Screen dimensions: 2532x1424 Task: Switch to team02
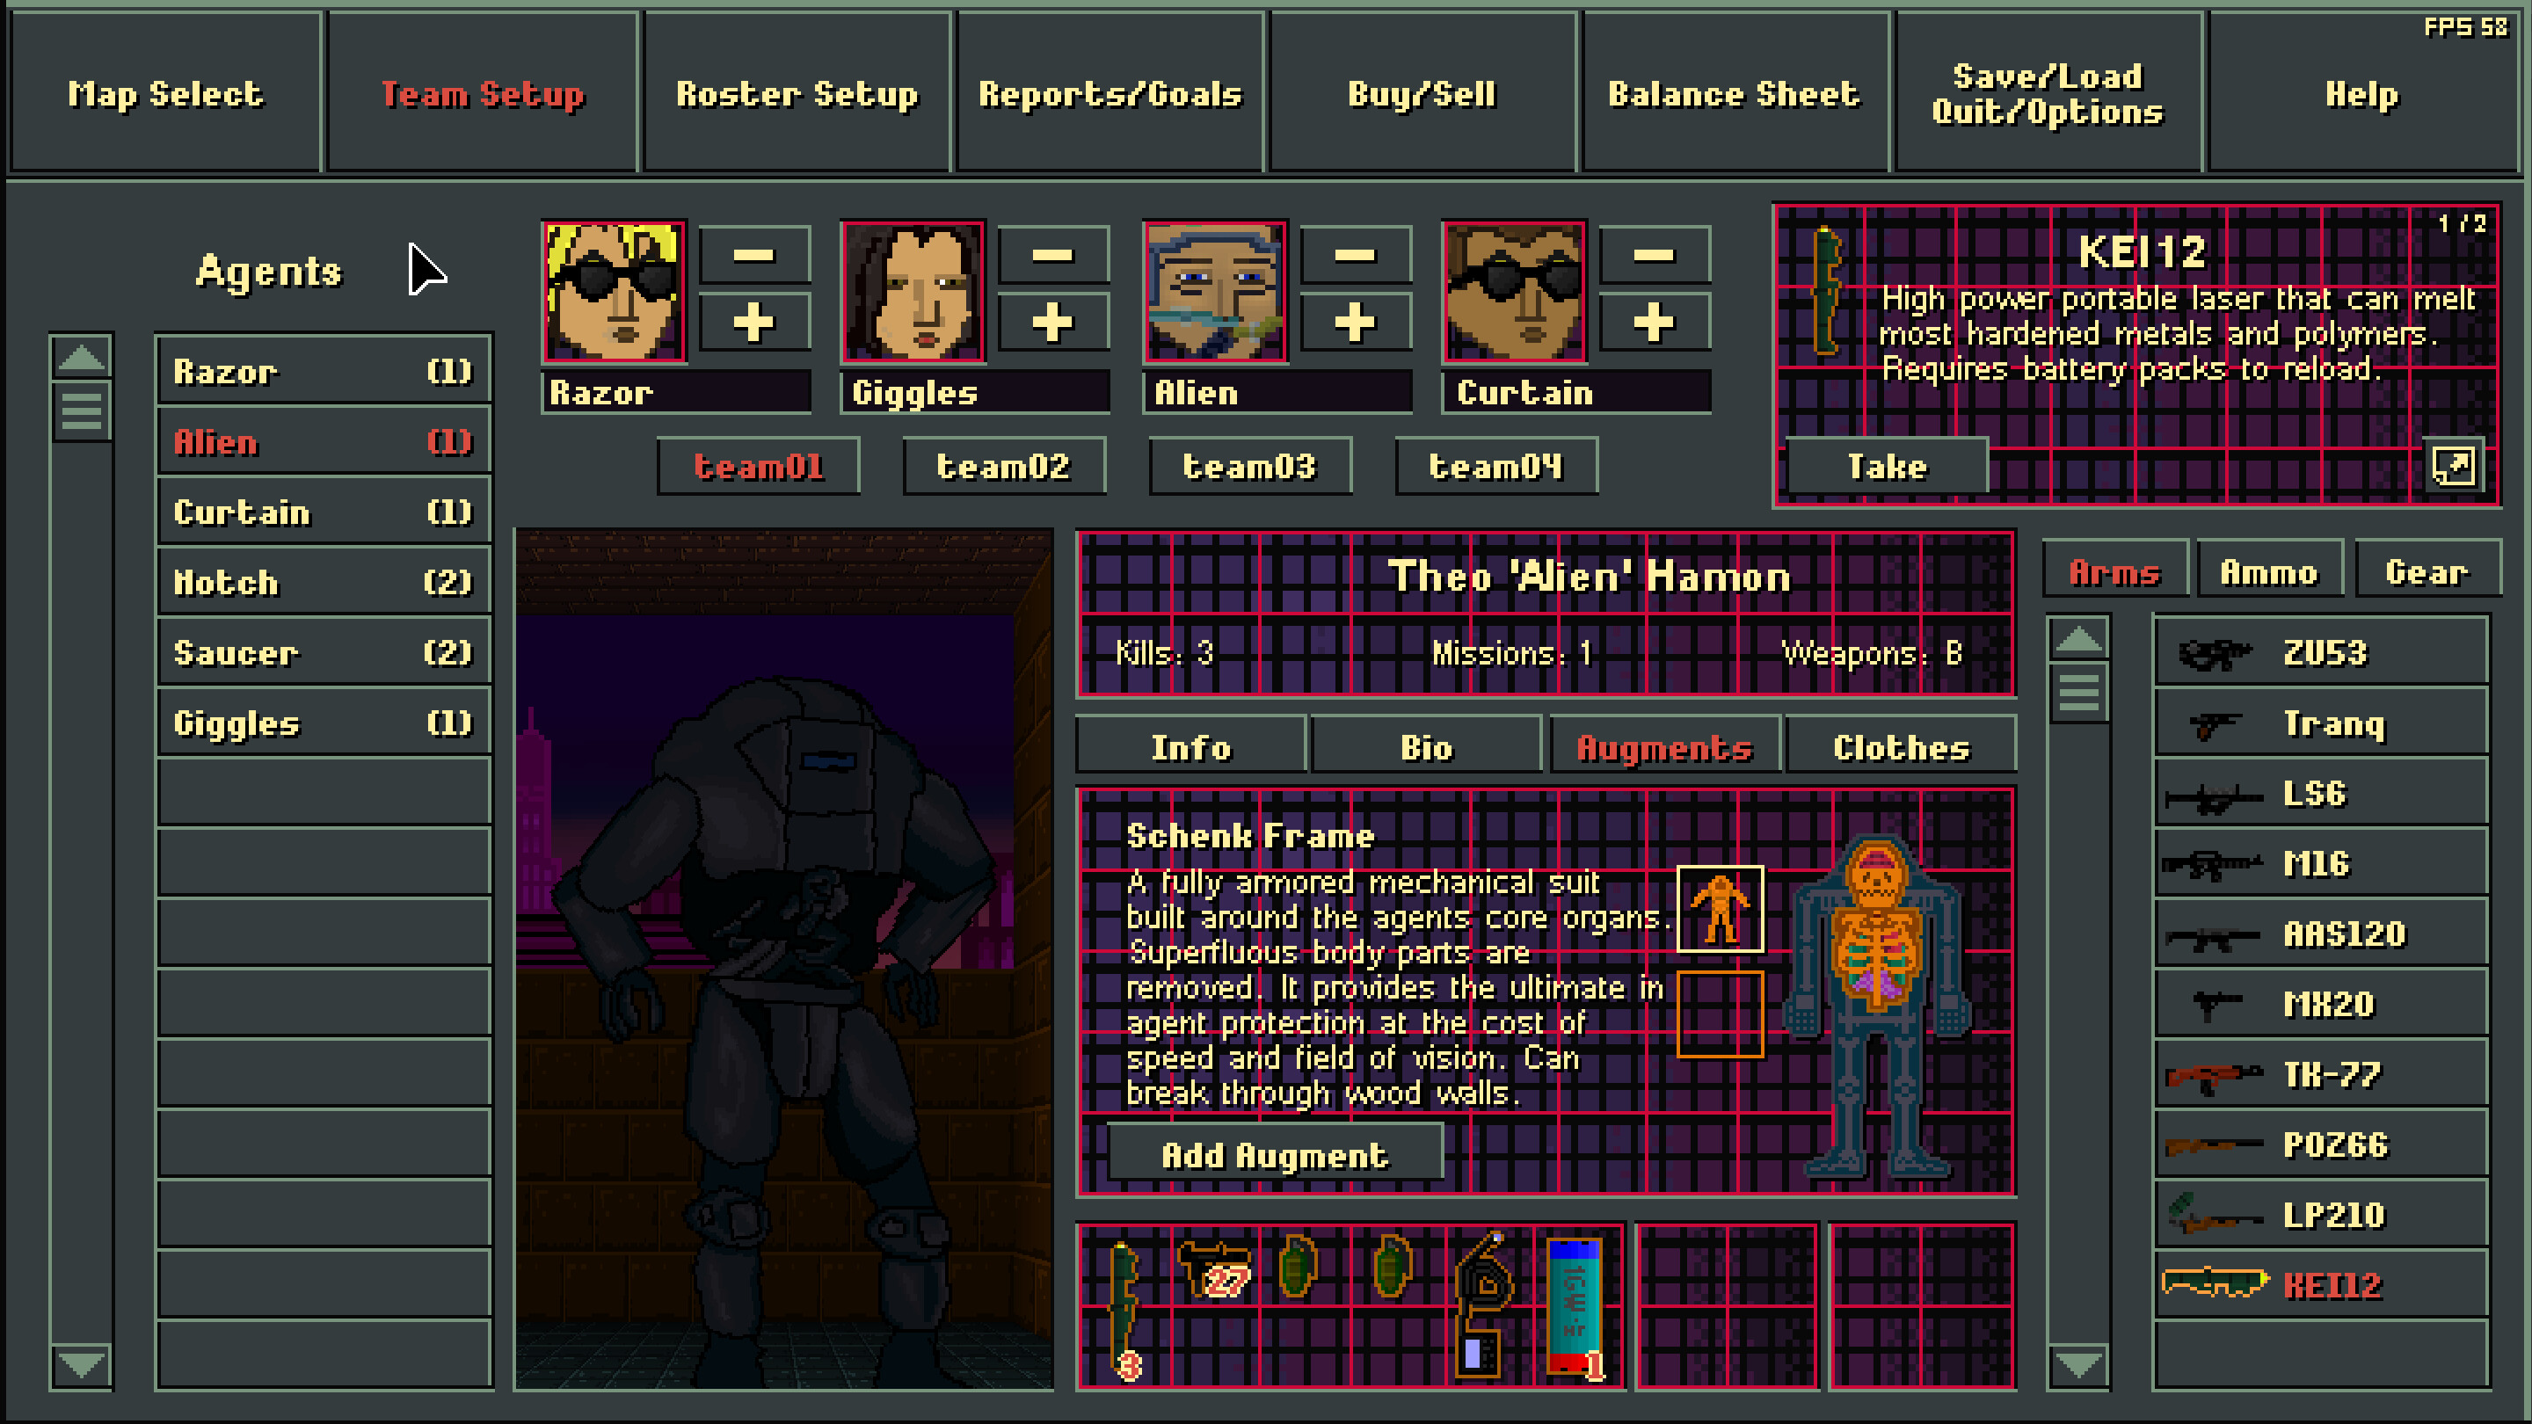[1003, 466]
